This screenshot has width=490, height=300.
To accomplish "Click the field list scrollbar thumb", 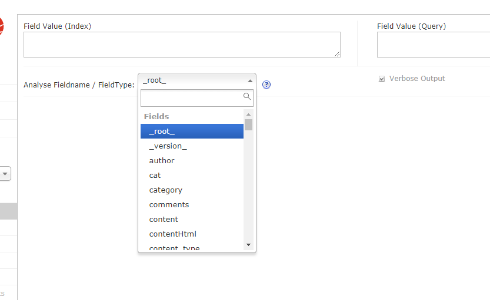I will (x=249, y=124).
